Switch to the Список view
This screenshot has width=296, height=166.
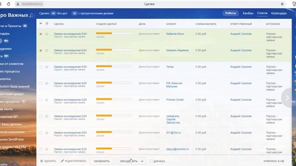pyautogui.click(x=262, y=13)
